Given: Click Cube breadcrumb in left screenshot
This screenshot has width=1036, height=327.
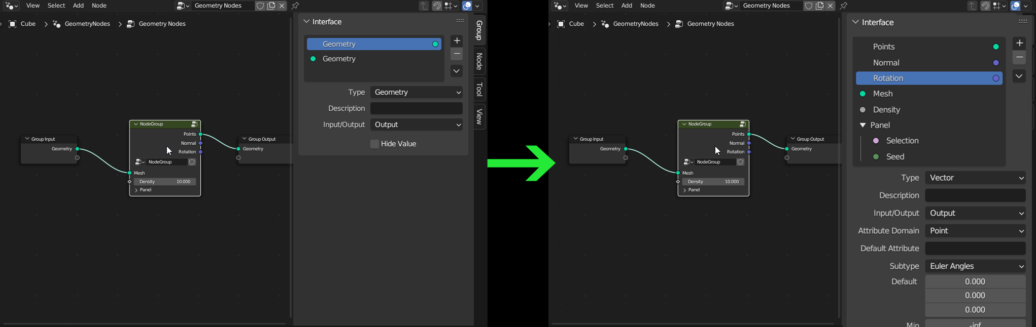Looking at the screenshot, I should point(22,24).
